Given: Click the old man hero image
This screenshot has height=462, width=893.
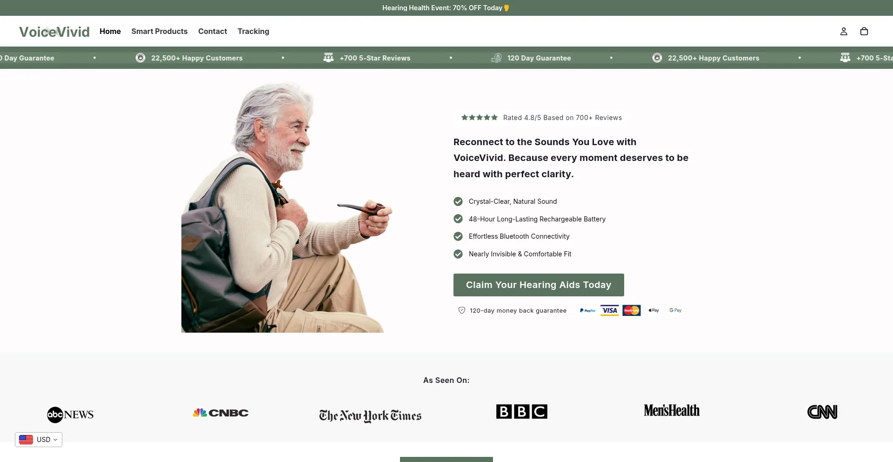Looking at the screenshot, I should pyautogui.click(x=287, y=207).
